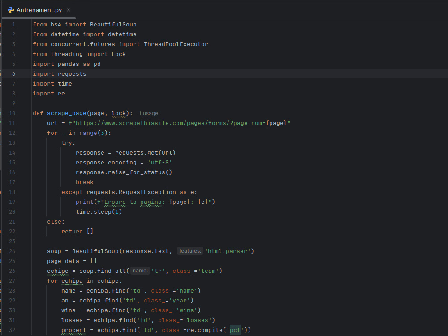Click 're.compile' on line 32
Screen dimensions: 448x336
pos(204,330)
